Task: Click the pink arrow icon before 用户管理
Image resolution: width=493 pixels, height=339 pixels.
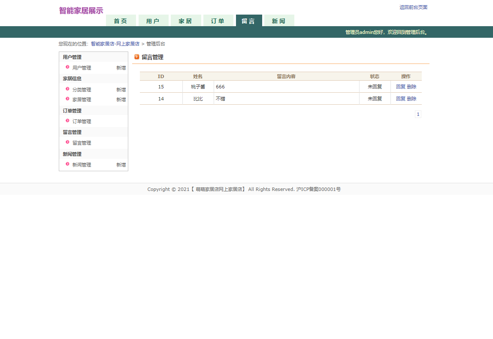Action: (x=67, y=67)
